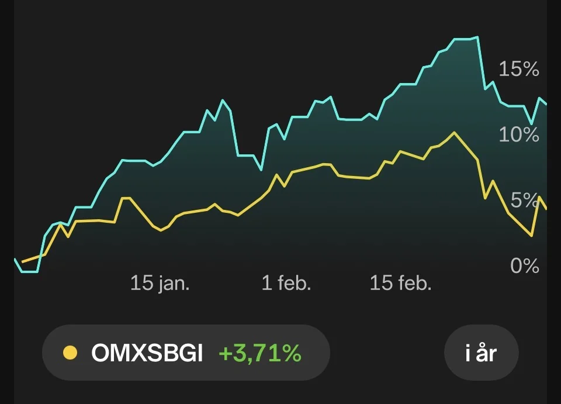Select the "1 feb." date label

coord(286,284)
